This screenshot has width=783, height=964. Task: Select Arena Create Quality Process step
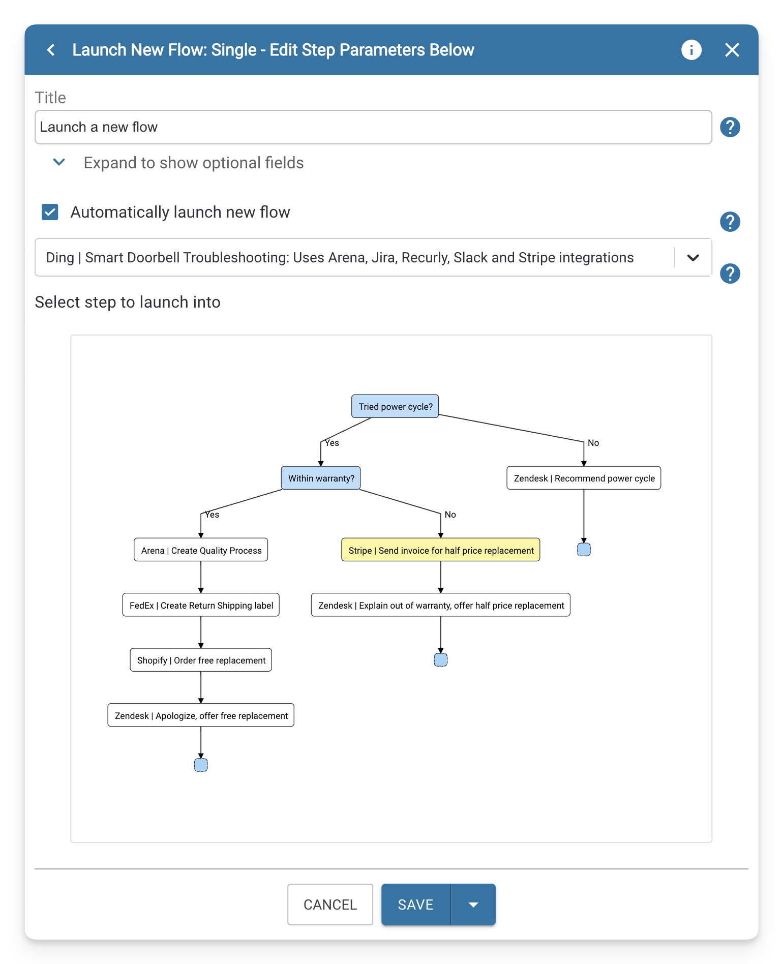point(201,550)
